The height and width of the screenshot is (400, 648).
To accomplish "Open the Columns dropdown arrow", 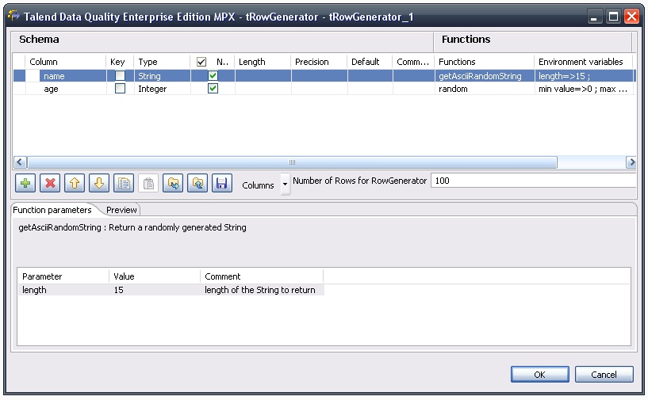I will 285,185.
